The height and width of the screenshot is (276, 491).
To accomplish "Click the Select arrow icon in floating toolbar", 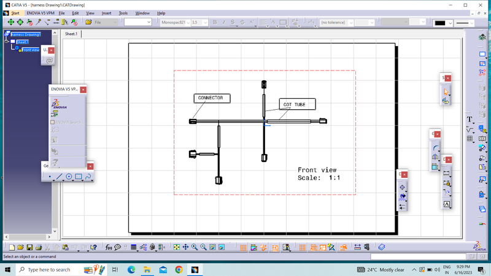I will coord(446,91).
